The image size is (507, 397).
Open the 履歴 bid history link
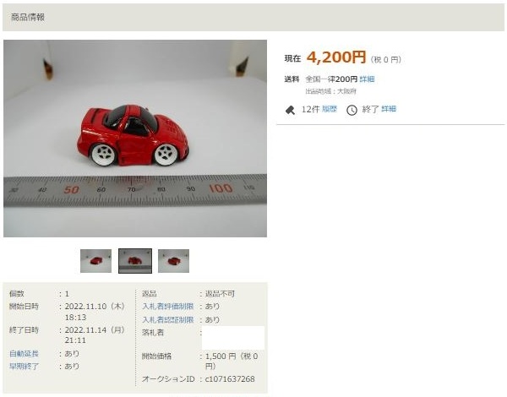coord(330,109)
